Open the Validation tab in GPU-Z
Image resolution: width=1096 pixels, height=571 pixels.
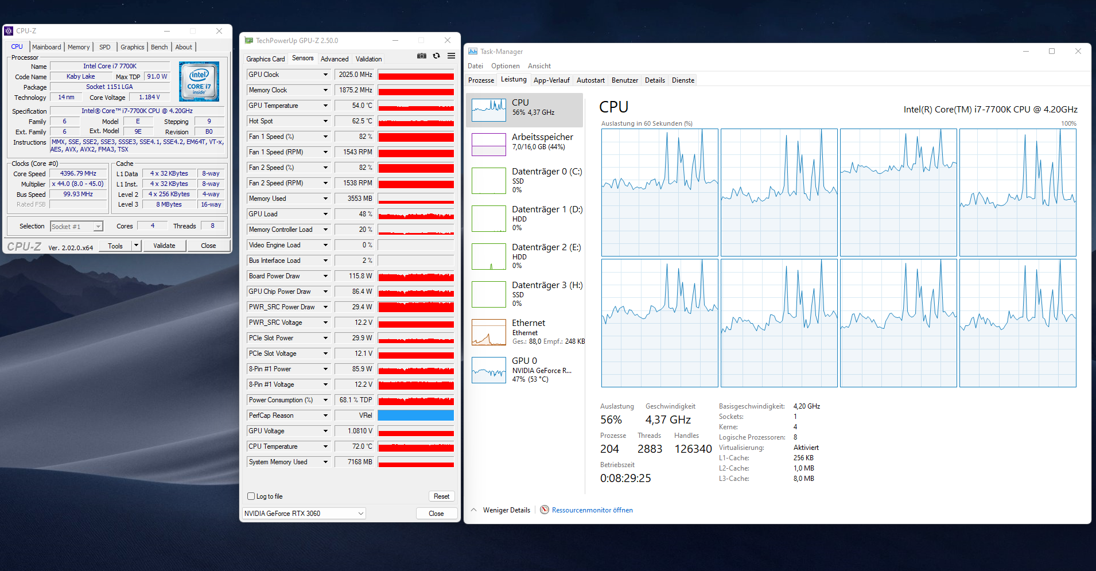pyautogui.click(x=368, y=59)
